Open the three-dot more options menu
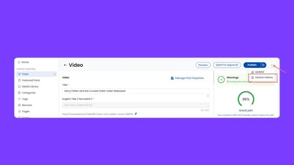This screenshot has width=294, height=165. [x=272, y=65]
